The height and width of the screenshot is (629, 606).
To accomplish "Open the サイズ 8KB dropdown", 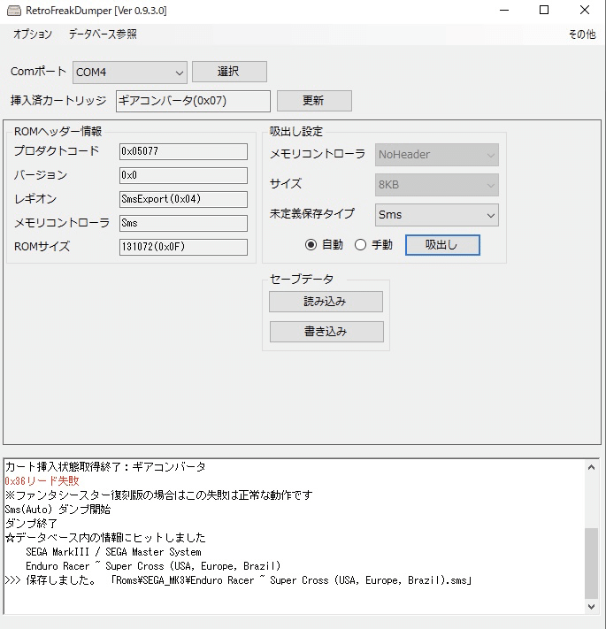I will (x=437, y=185).
